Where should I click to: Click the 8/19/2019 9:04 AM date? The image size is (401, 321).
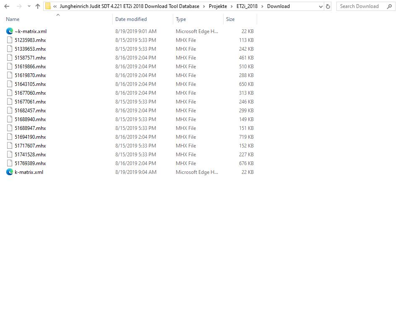(x=136, y=172)
